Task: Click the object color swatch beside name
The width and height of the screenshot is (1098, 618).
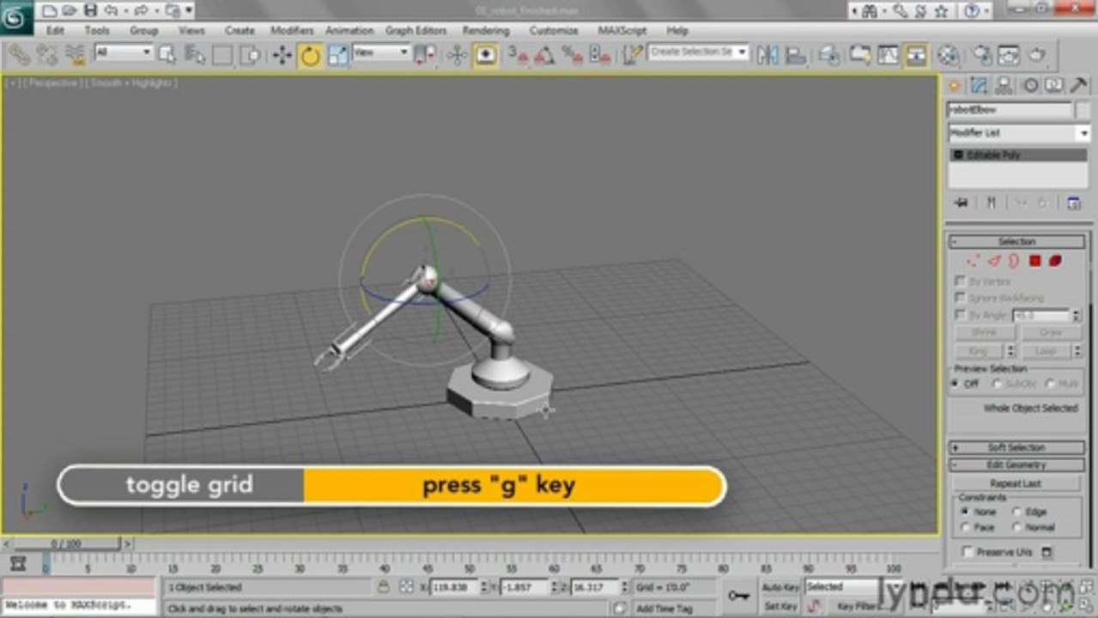Action: pos(1083,110)
